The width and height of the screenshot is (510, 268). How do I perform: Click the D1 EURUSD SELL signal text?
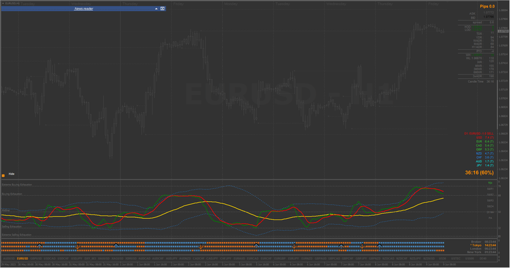tap(479, 134)
